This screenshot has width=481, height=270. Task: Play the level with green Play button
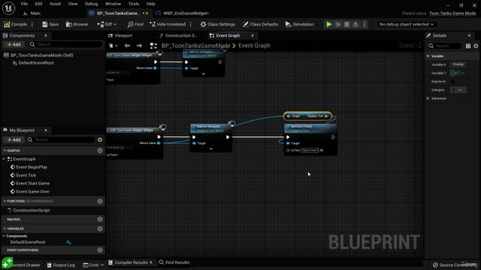(329, 24)
